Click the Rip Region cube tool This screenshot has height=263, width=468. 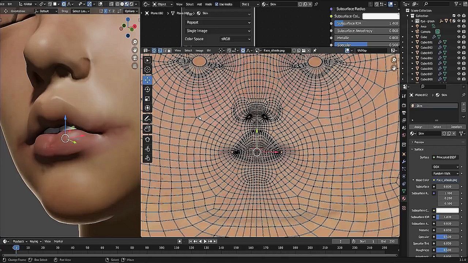147,129
